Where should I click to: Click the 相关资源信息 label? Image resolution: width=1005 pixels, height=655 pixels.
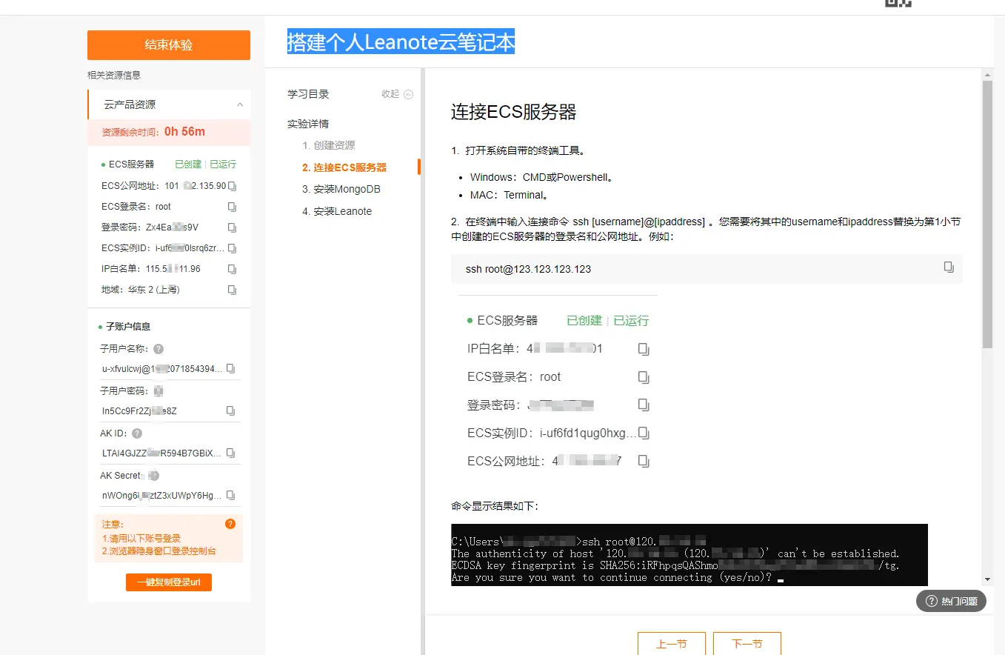(114, 75)
